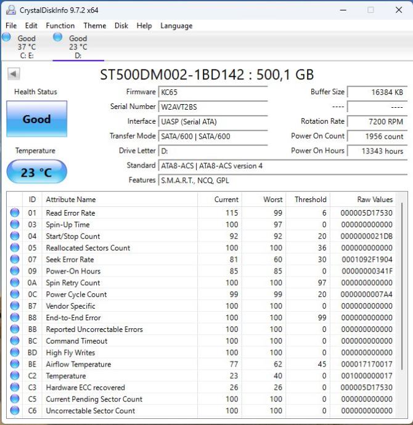Click status orb next to Airflow Temperature
The width and height of the screenshot is (413, 425).
click(x=15, y=365)
